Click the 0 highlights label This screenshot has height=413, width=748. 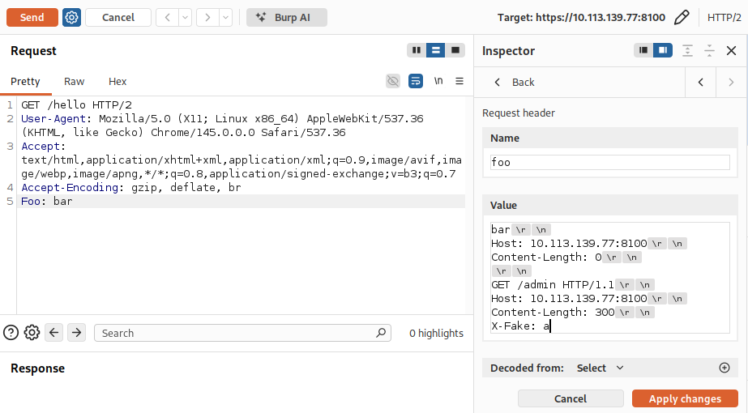point(436,334)
